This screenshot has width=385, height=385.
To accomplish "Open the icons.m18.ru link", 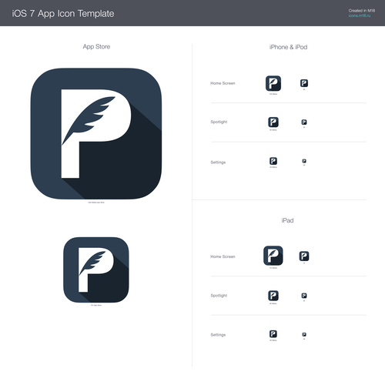I will click(360, 15).
